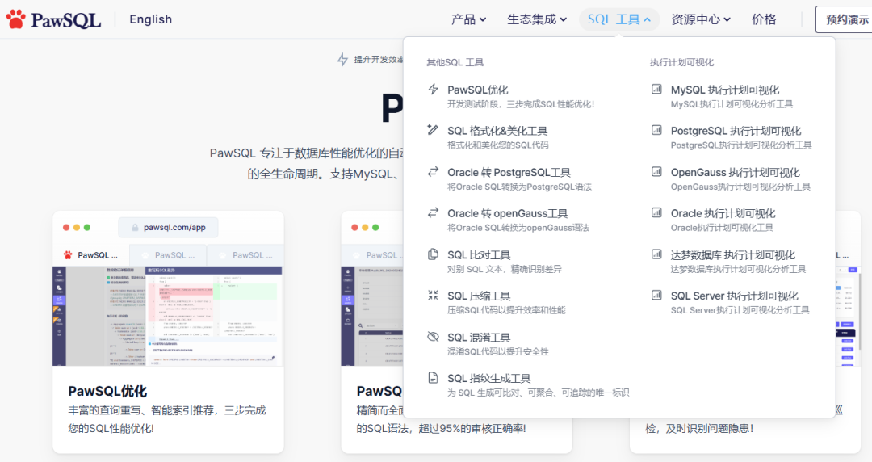872x462 pixels.
Task: Click description 混淆SQL代码以提升安全性
Action: (498, 352)
